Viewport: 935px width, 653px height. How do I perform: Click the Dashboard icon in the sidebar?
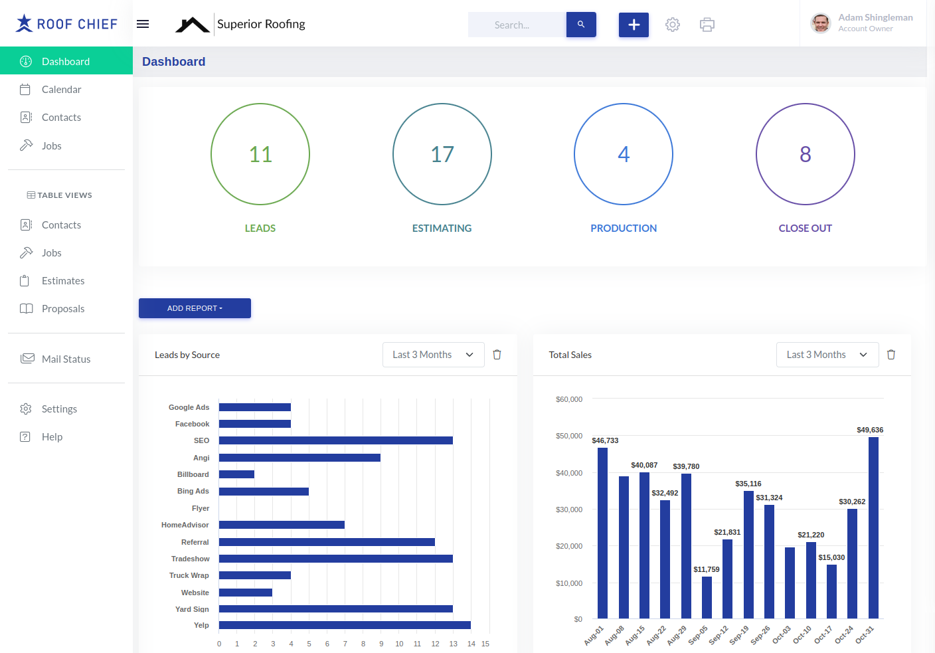26,61
